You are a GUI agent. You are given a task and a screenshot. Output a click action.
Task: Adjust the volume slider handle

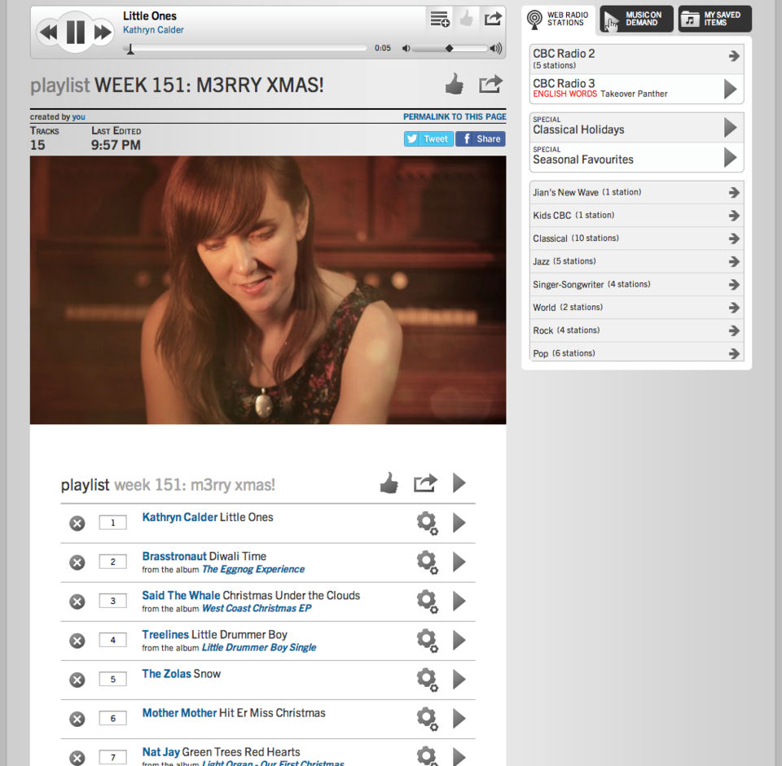[450, 48]
